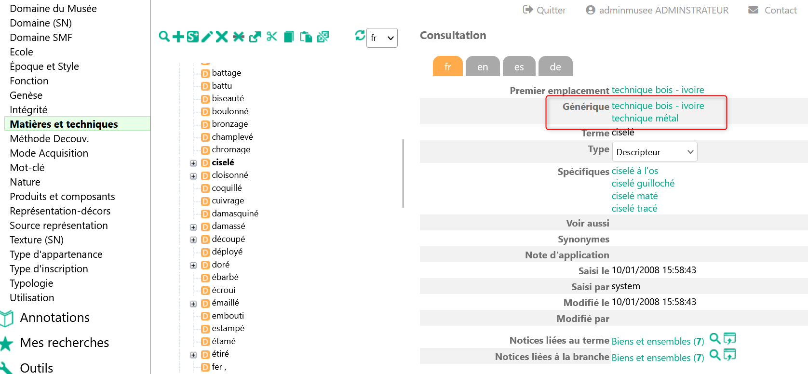Click the merge arrows icon in toolbar

[x=323, y=37]
